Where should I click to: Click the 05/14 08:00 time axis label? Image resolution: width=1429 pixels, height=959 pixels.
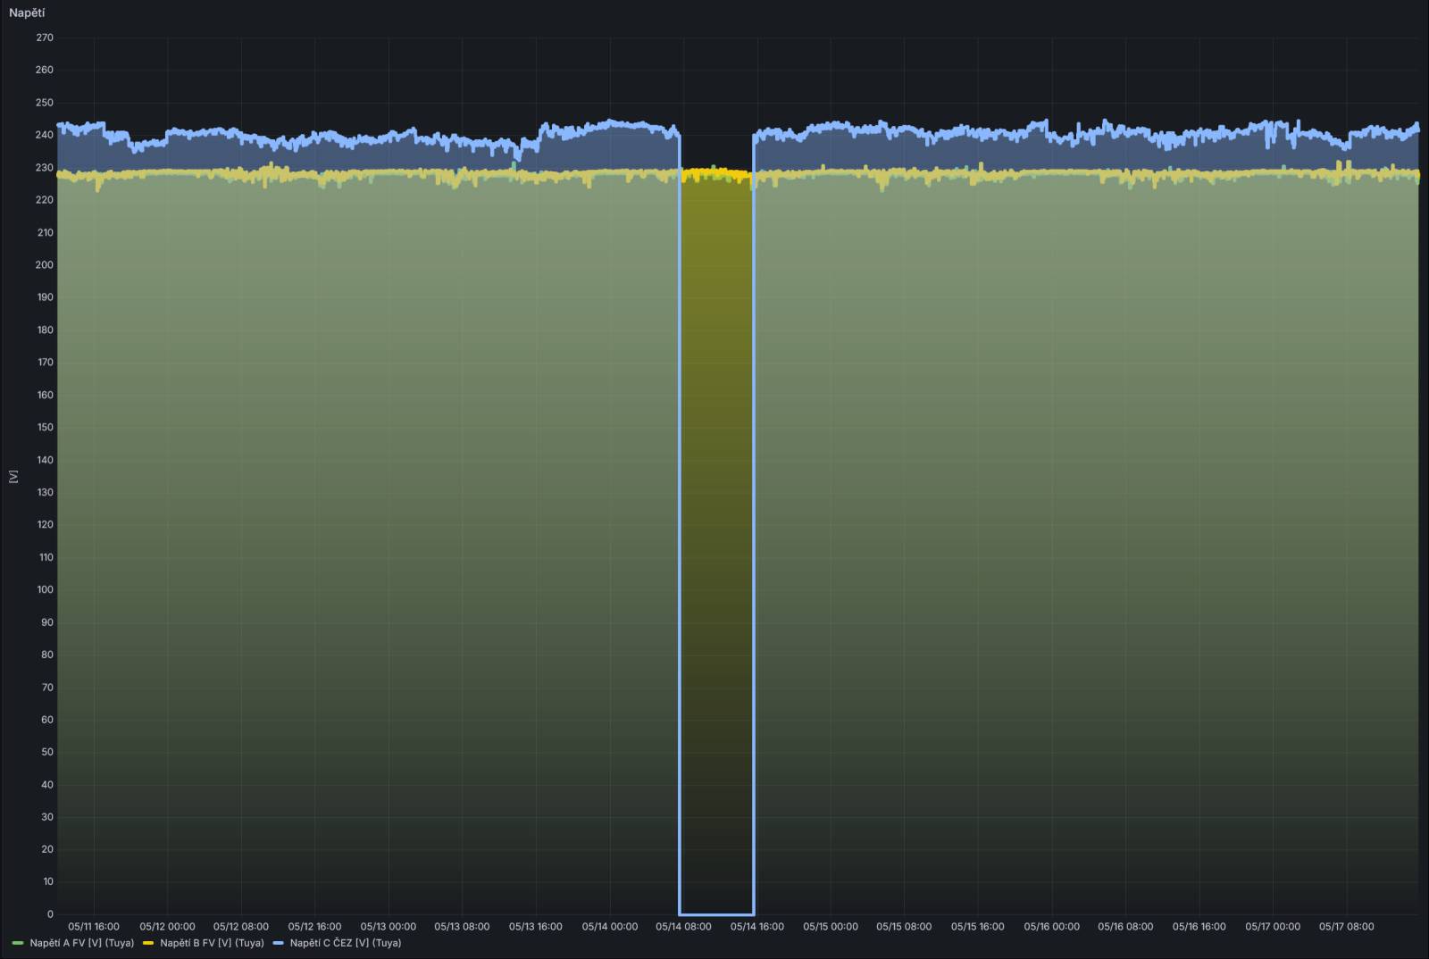click(x=683, y=927)
